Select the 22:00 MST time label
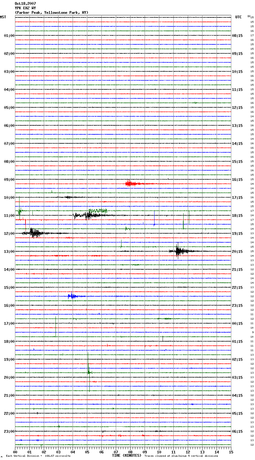255x460 pixels. pyautogui.click(x=9, y=414)
